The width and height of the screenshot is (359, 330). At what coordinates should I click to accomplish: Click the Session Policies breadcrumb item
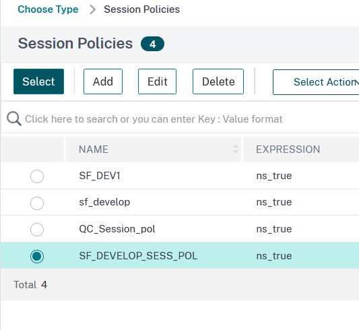pyautogui.click(x=141, y=9)
